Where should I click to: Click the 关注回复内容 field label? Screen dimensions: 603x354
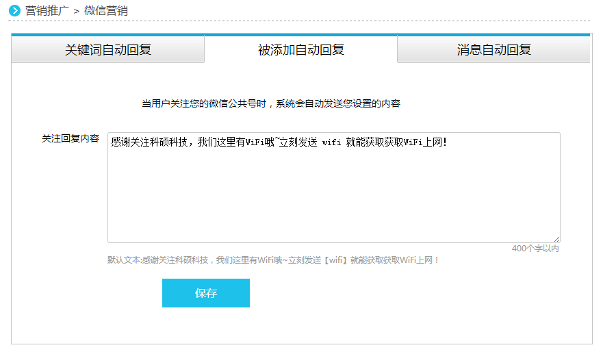[x=70, y=138]
